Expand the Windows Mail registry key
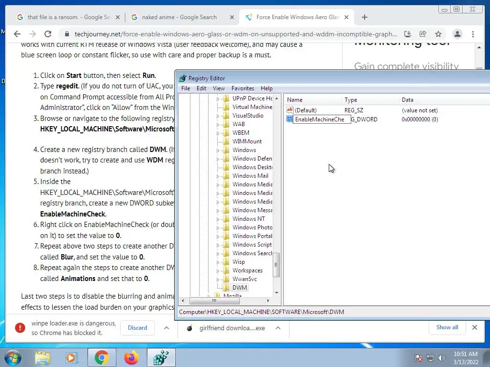490x367 pixels. 218,176
